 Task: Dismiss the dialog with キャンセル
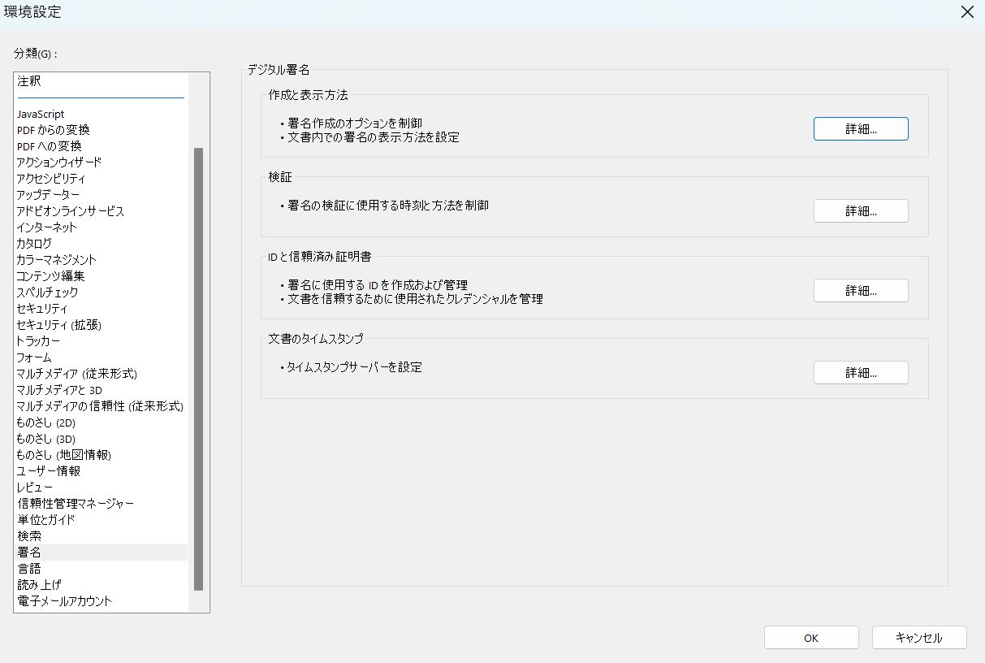click(918, 637)
